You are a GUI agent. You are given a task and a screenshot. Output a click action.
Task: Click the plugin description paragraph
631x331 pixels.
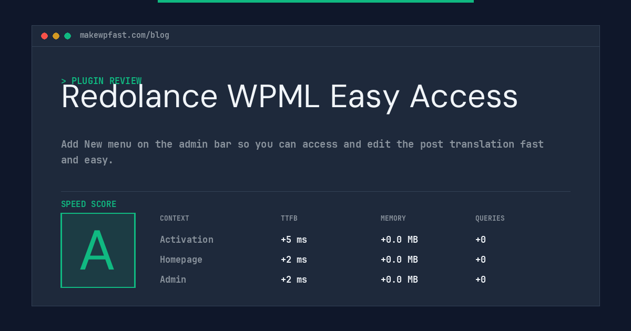click(302, 152)
